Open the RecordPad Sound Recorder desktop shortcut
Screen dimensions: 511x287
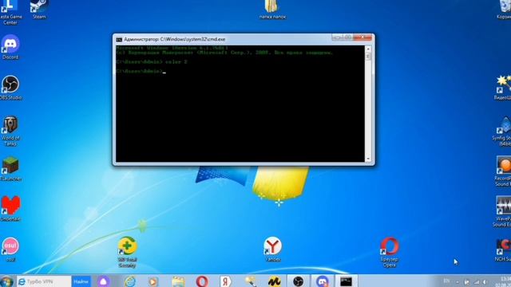pyautogui.click(x=502, y=171)
